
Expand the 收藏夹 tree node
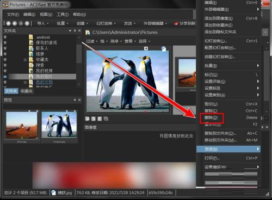pyautogui.click(x=25, y=60)
